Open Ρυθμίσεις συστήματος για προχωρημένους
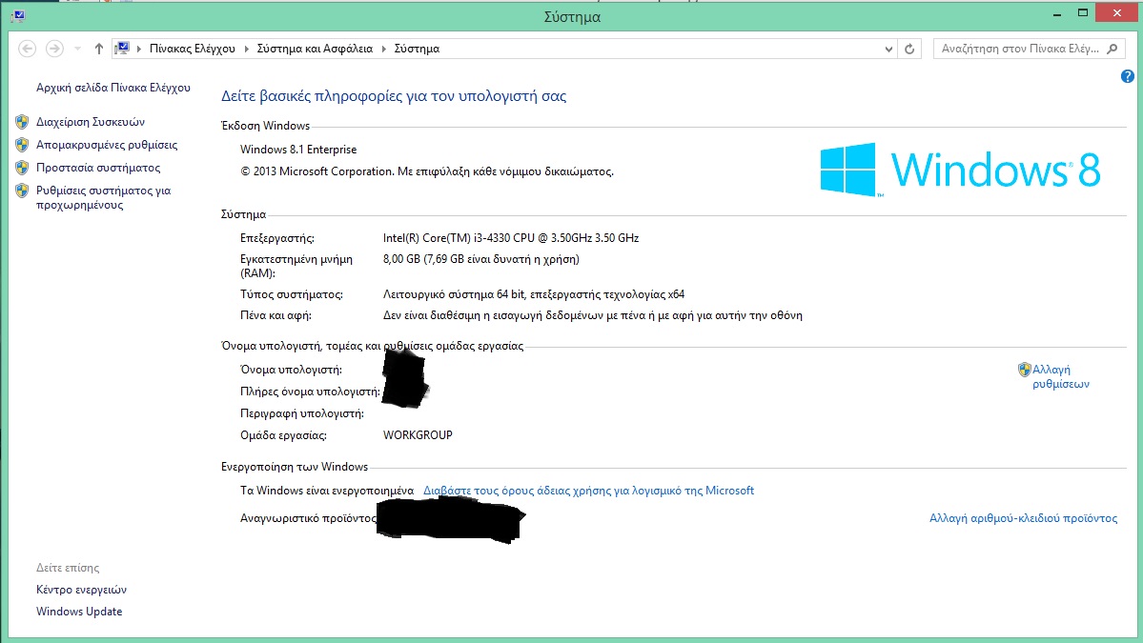The height and width of the screenshot is (643, 1143). (x=104, y=197)
